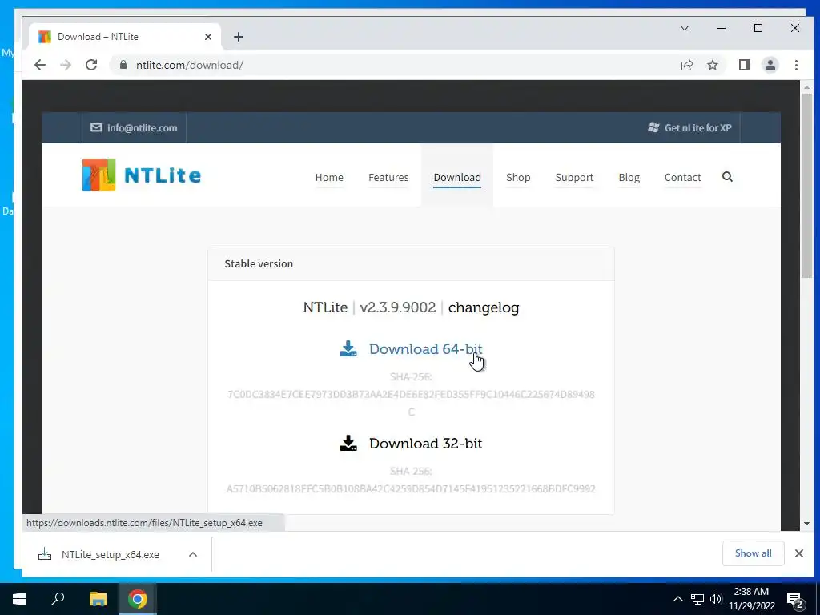The height and width of the screenshot is (615, 820).
Task: Show all downloads
Action: [x=753, y=553]
